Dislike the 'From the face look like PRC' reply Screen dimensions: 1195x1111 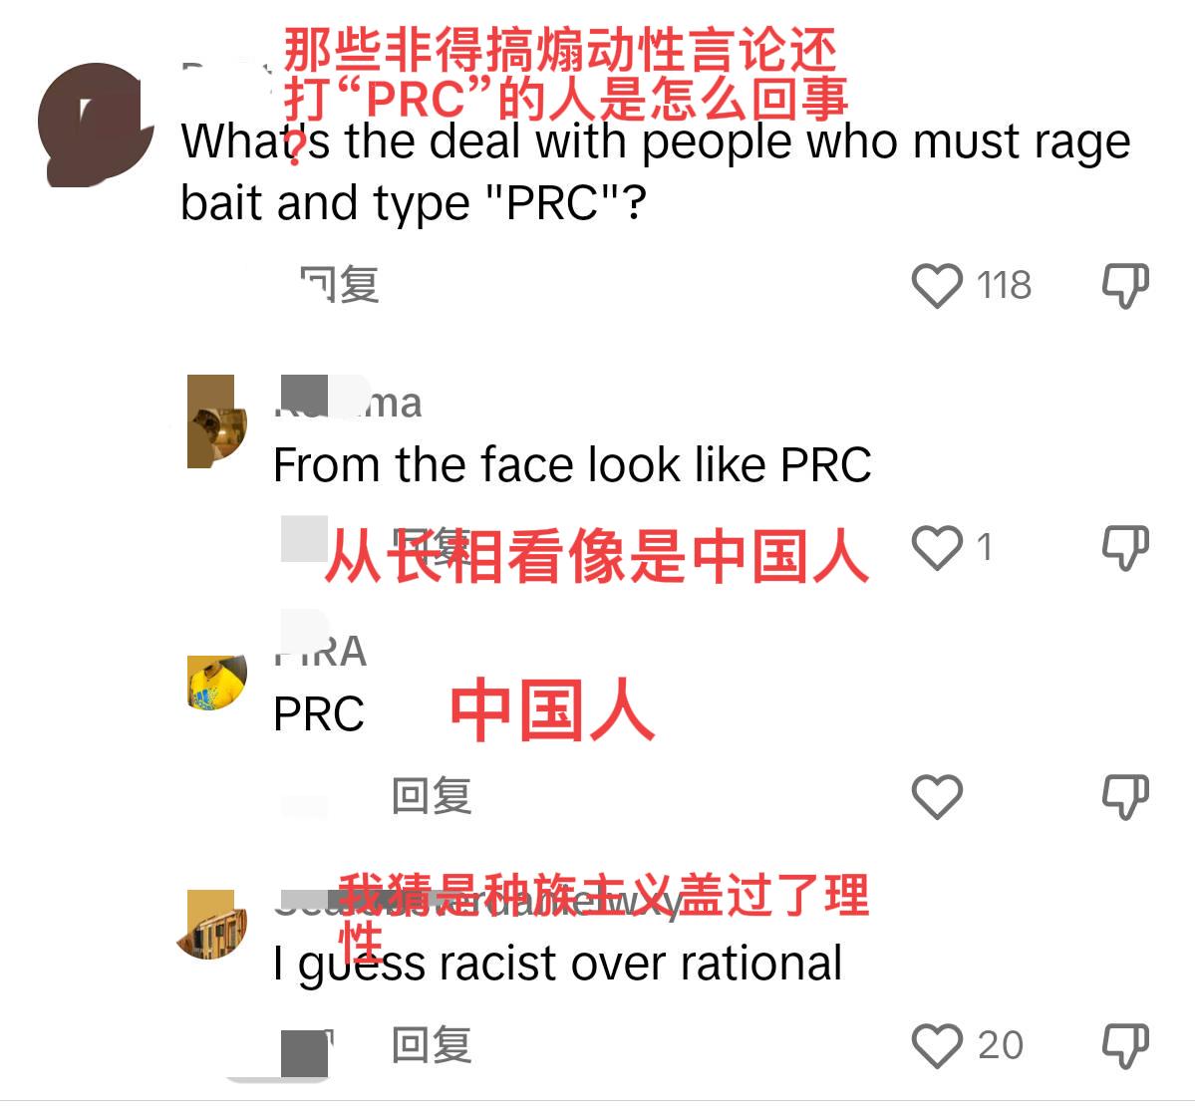pos(1125,548)
